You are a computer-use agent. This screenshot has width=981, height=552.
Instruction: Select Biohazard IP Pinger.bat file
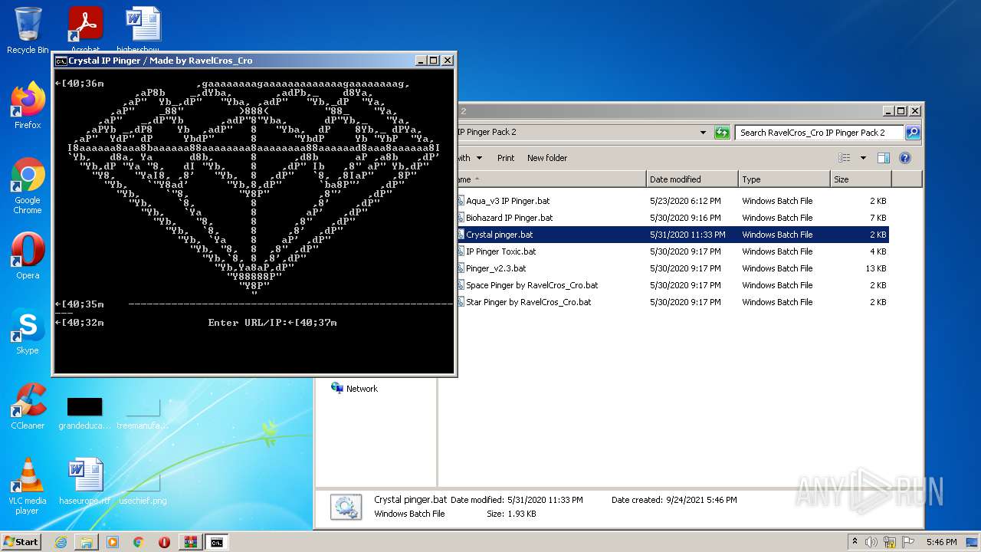tap(509, 218)
